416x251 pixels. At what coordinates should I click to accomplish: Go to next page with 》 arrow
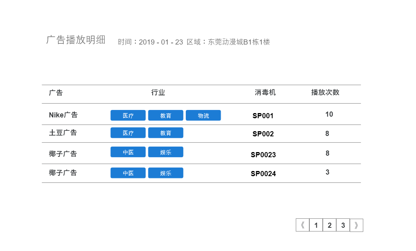coord(356,225)
